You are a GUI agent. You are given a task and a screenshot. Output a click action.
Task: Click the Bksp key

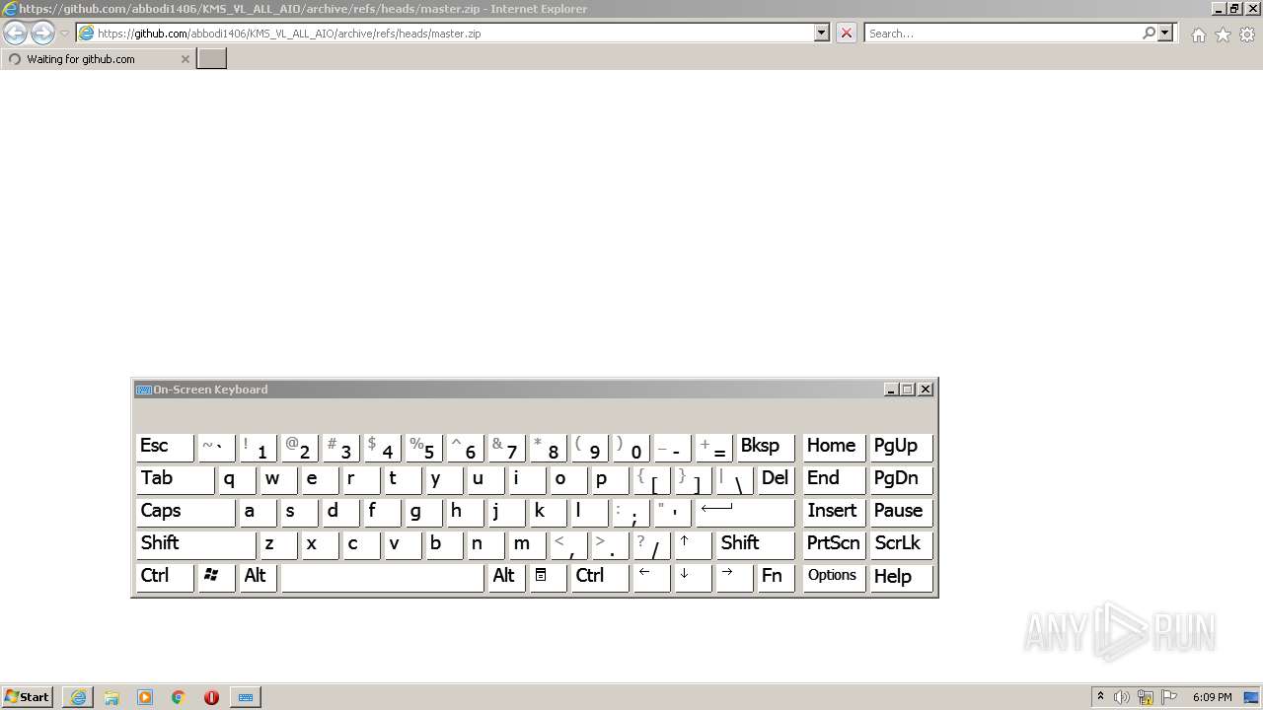point(765,447)
